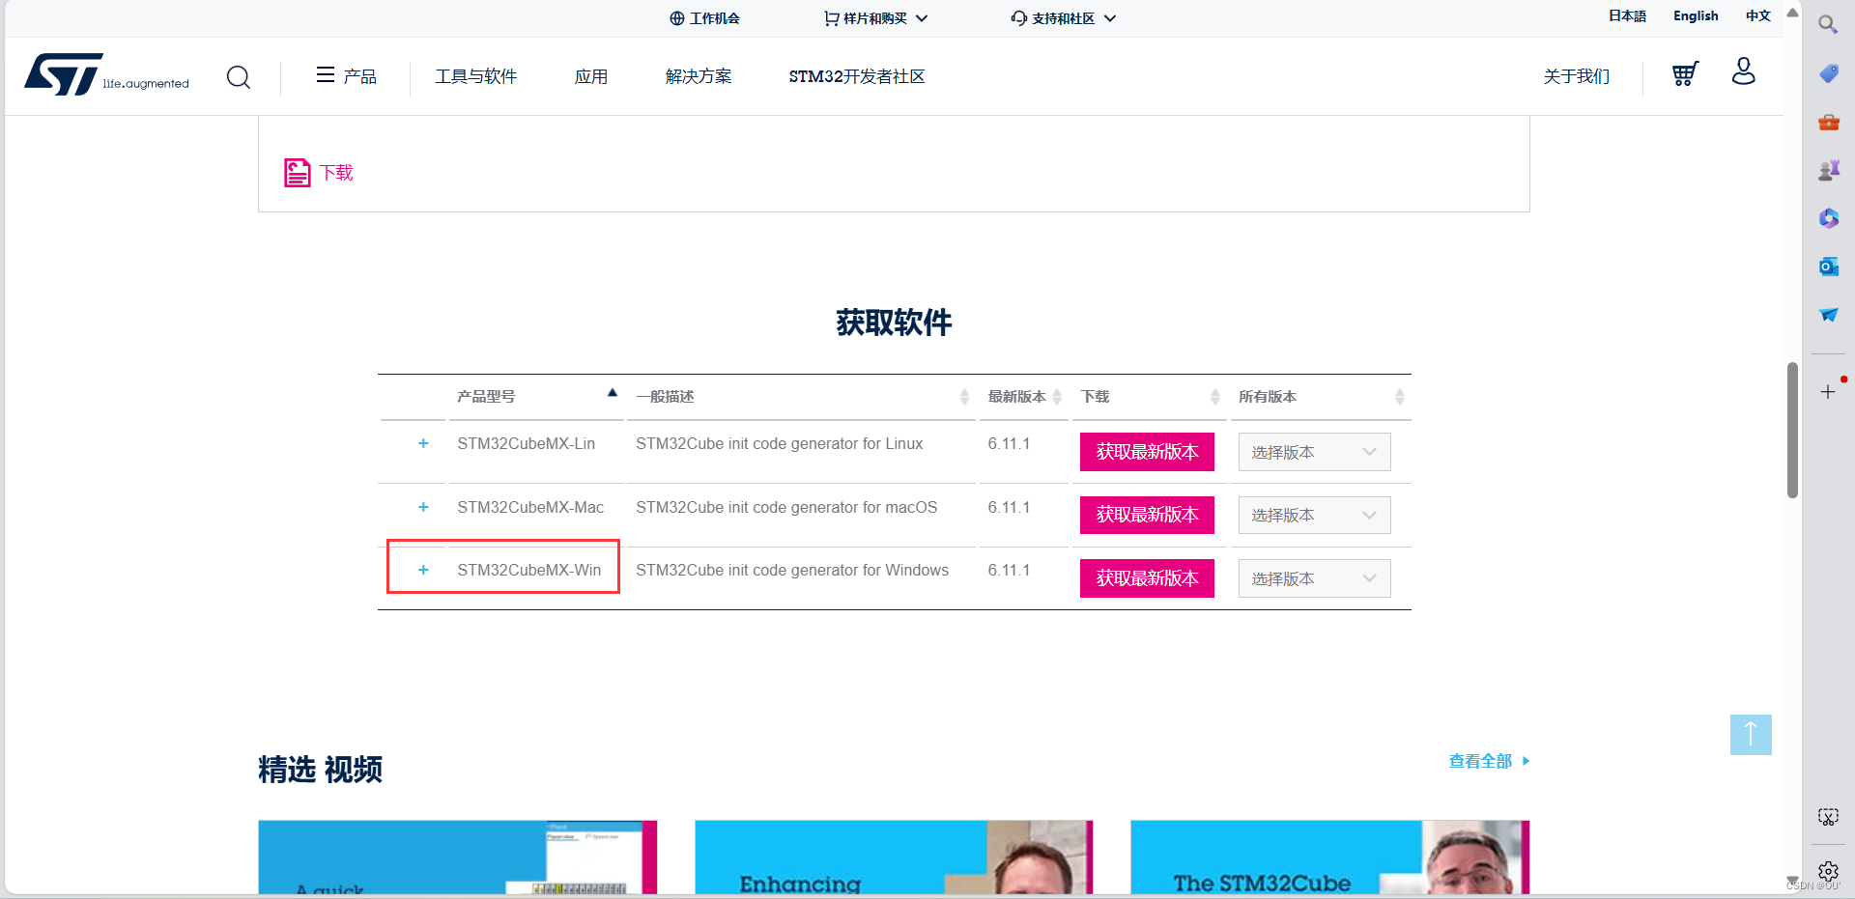Open 选择版本 dropdown for STM32CubeMX-Lin
This screenshot has width=1855, height=899.
(x=1314, y=452)
